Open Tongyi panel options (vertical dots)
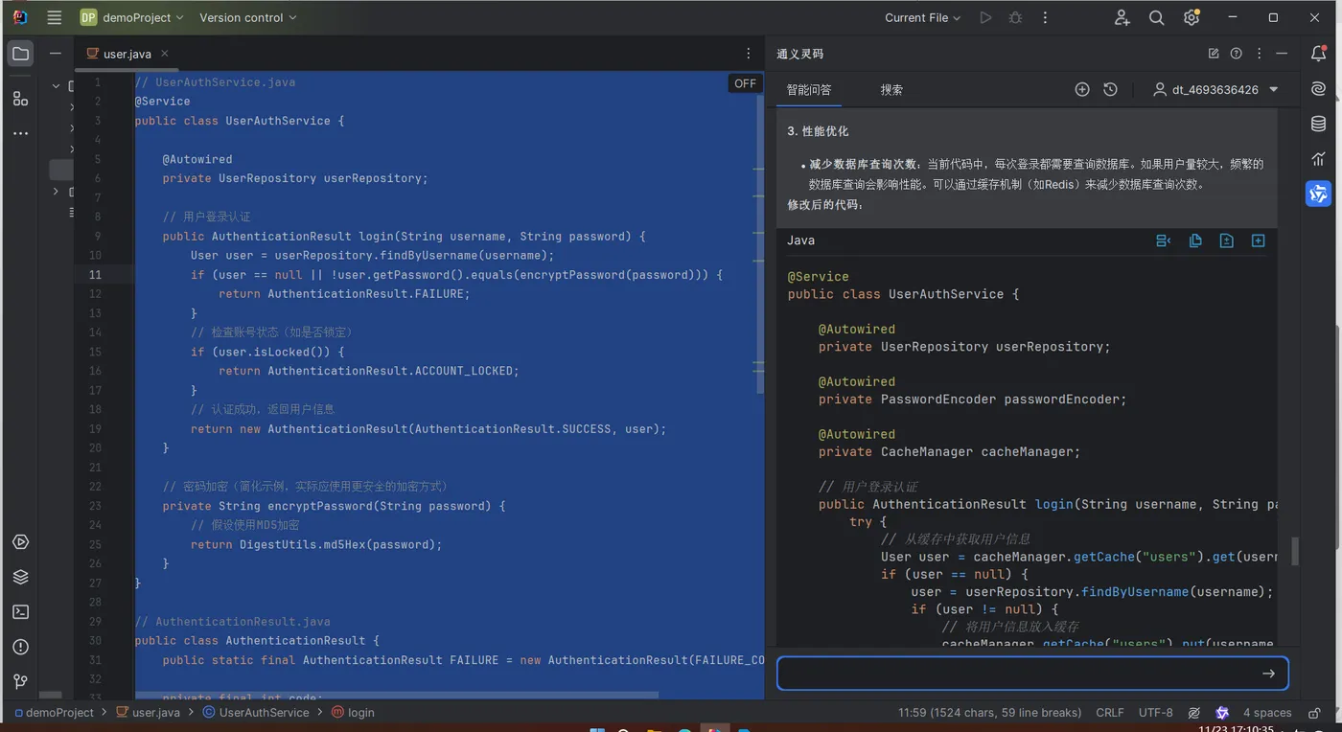Screen dimensions: 1342x732 [1260, 54]
